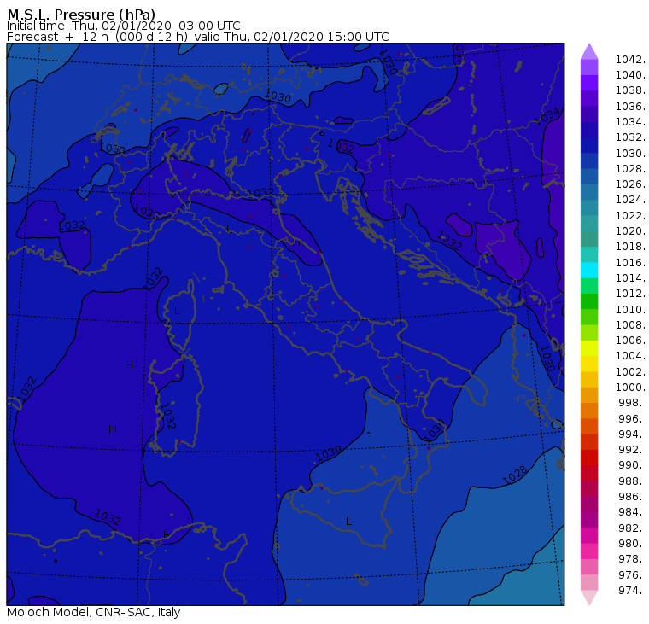Click the Forecast + 12 h validity line
Viewport: 649px width, 624px height.
[x=198, y=37]
